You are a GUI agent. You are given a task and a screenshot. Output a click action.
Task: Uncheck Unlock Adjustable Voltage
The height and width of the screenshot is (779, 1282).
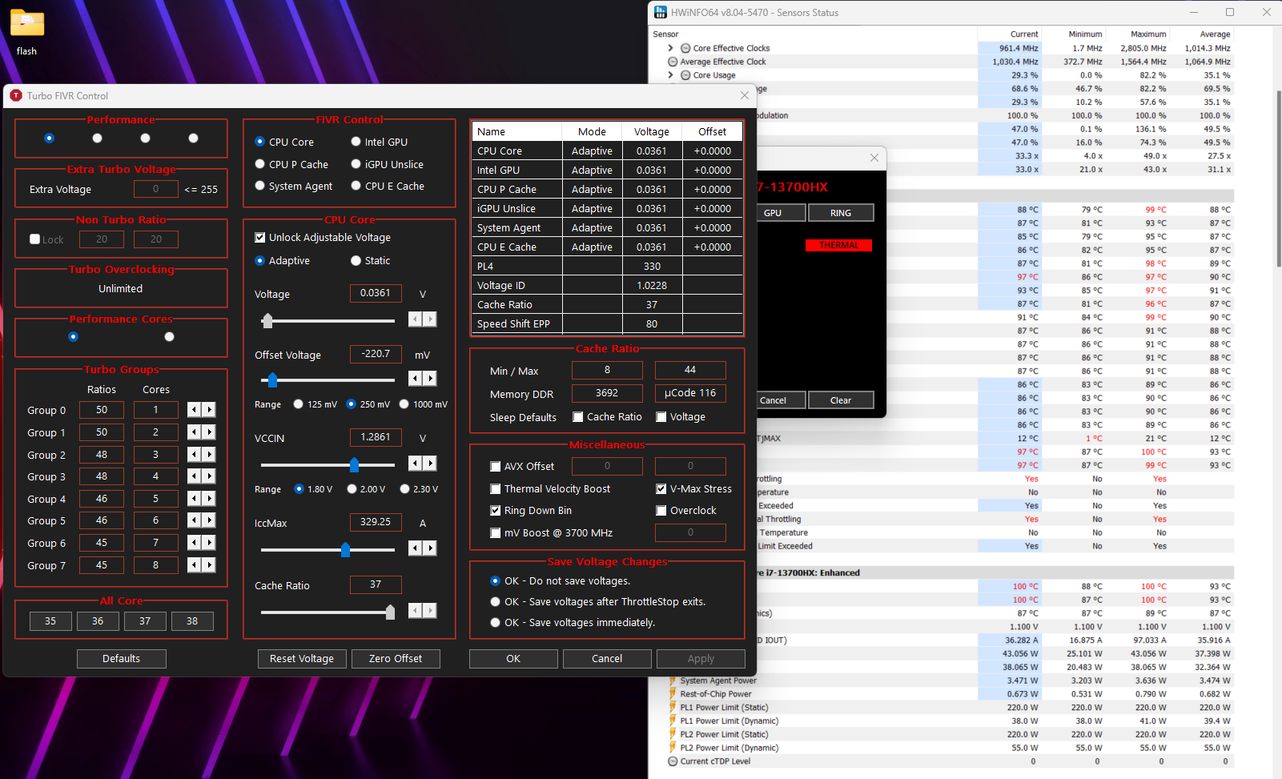260,238
